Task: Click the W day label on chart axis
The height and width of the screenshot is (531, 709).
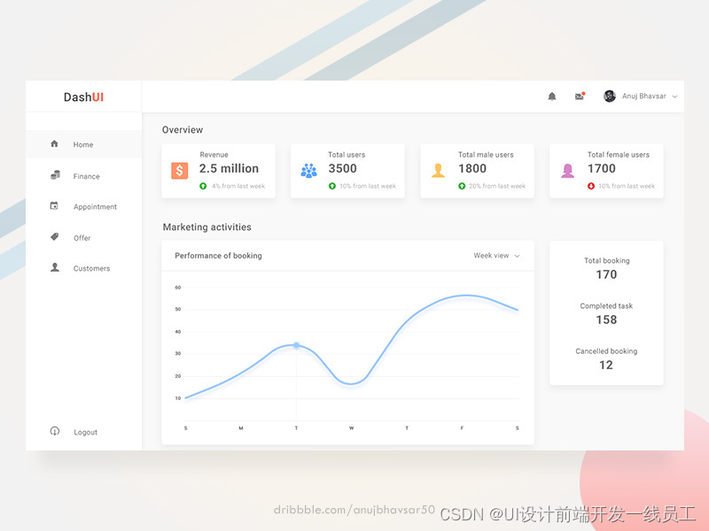Action: click(351, 428)
